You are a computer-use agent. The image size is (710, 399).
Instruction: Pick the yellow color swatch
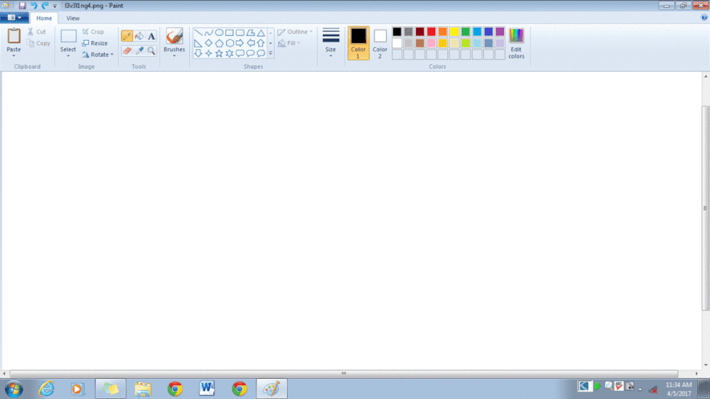[x=454, y=32]
